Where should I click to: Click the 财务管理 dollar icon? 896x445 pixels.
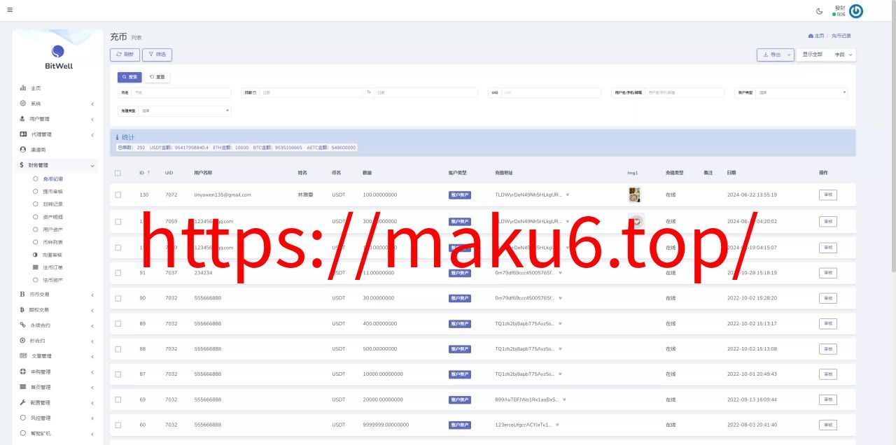point(22,165)
